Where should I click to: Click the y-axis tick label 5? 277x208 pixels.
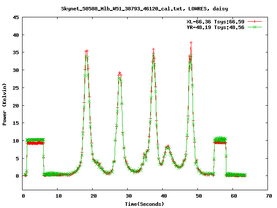click(17, 158)
